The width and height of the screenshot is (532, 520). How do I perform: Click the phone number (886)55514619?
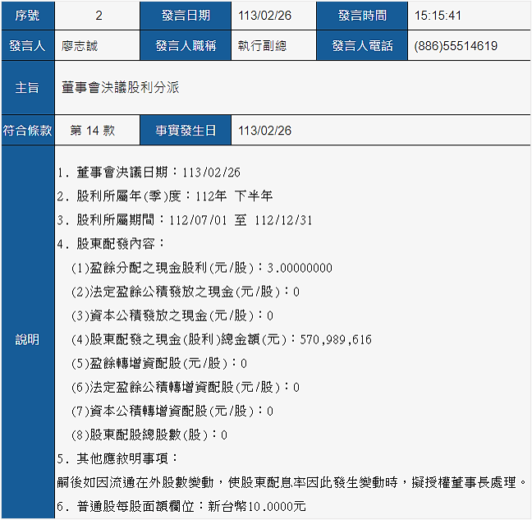pyautogui.click(x=456, y=46)
